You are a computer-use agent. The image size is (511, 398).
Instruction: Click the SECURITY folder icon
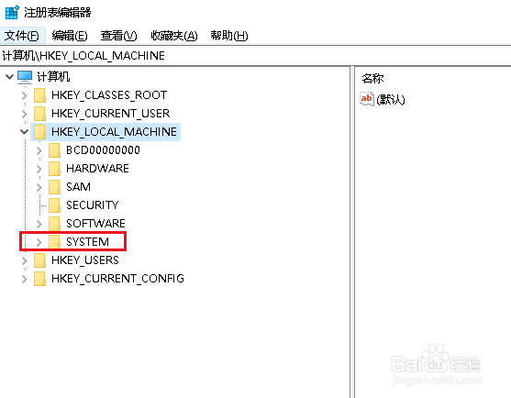click(54, 205)
